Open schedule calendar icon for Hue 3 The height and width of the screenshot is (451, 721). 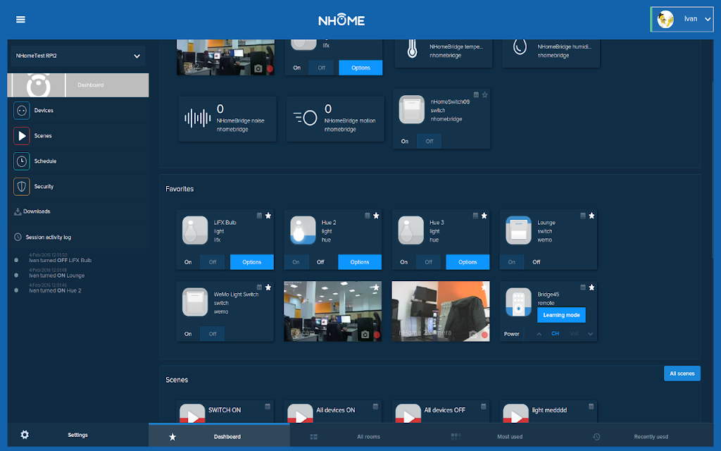(475, 216)
